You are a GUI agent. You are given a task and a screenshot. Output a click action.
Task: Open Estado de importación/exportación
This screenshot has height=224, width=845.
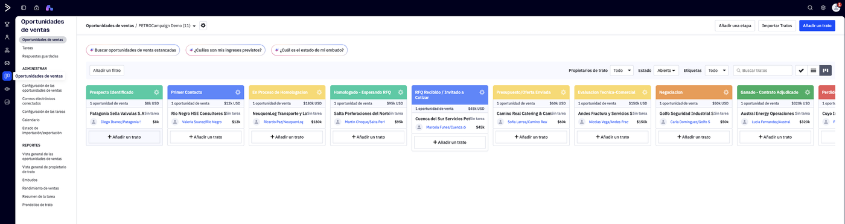pyautogui.click(x=42, y=130)
